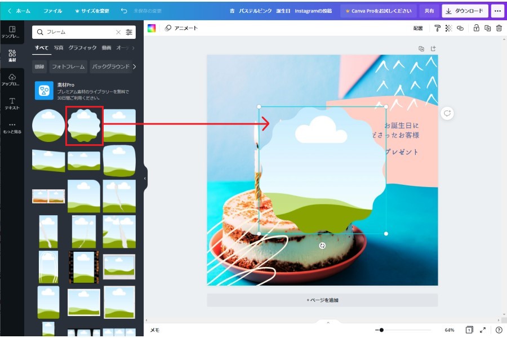Click the copy style paint roller icon
The image size is (507, 338).
438,28
